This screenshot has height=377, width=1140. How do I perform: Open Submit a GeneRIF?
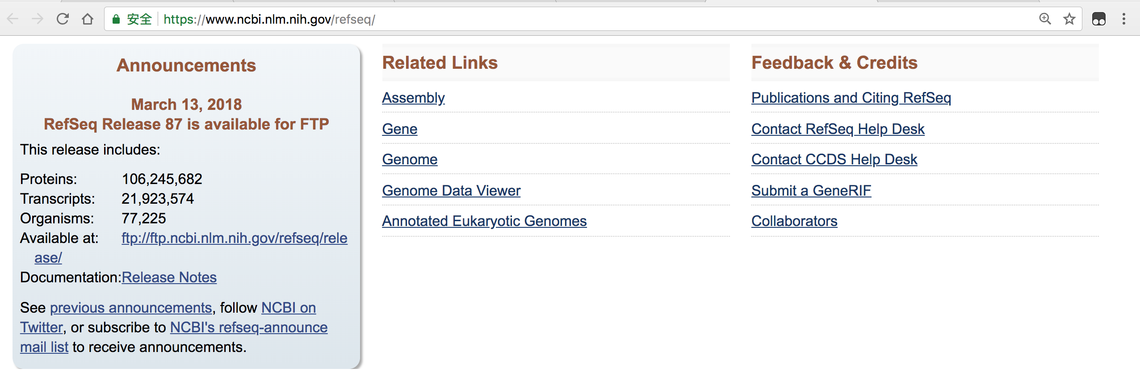(x=811, y=190)
